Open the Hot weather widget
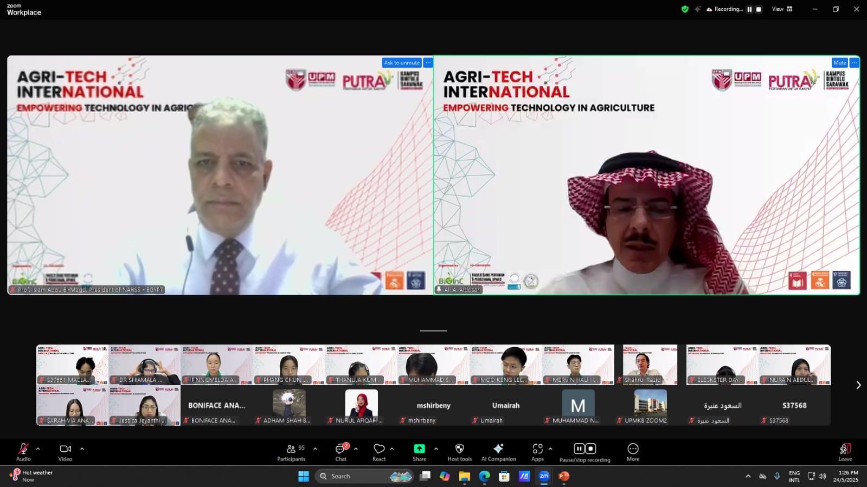Screen dimensions: 867x487 31,476
